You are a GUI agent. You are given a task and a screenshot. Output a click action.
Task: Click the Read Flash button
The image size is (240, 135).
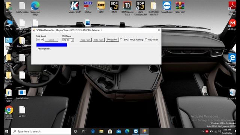85,40
